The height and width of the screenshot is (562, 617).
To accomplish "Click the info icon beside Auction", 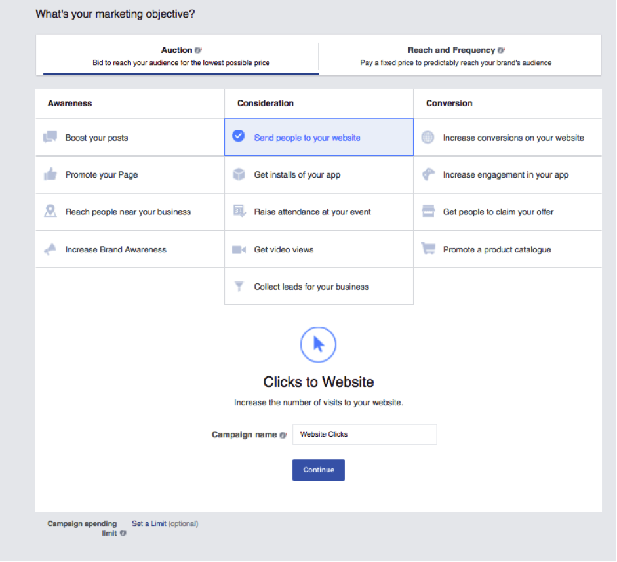I will coord(198,50).
